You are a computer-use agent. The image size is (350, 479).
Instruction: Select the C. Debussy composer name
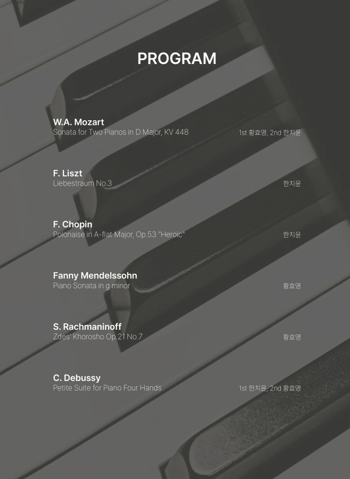point(77,378)
